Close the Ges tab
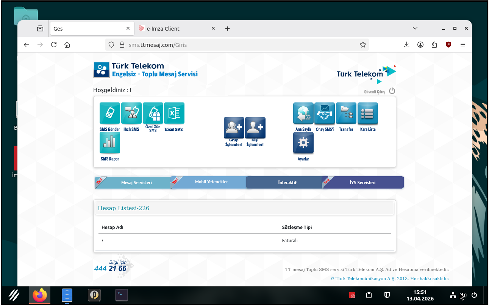The width and height of the screenshot is (489, 305). click(x=128, y=28)
